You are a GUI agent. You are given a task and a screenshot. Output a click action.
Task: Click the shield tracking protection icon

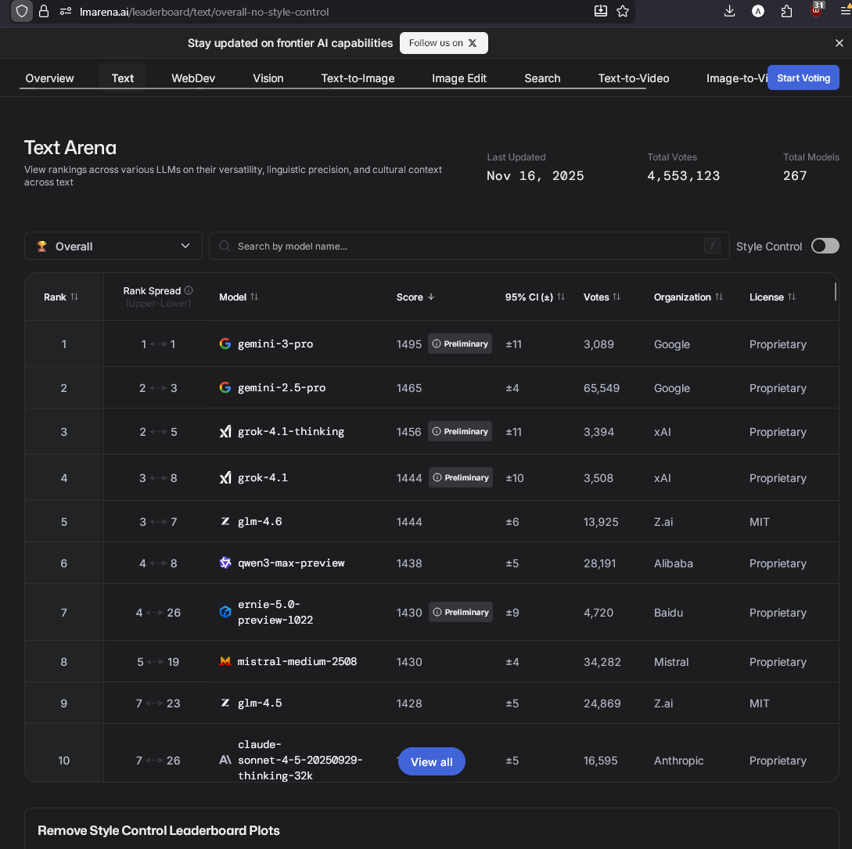[x=22, y=12]
